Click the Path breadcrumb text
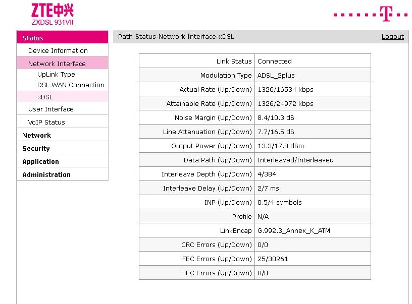 point(176,37)
